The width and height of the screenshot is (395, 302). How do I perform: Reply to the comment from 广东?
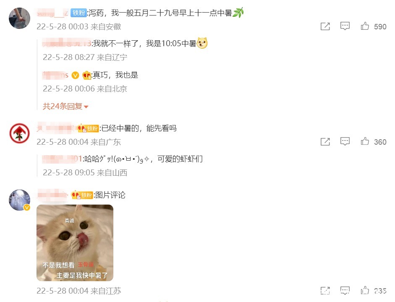point(345,141)
